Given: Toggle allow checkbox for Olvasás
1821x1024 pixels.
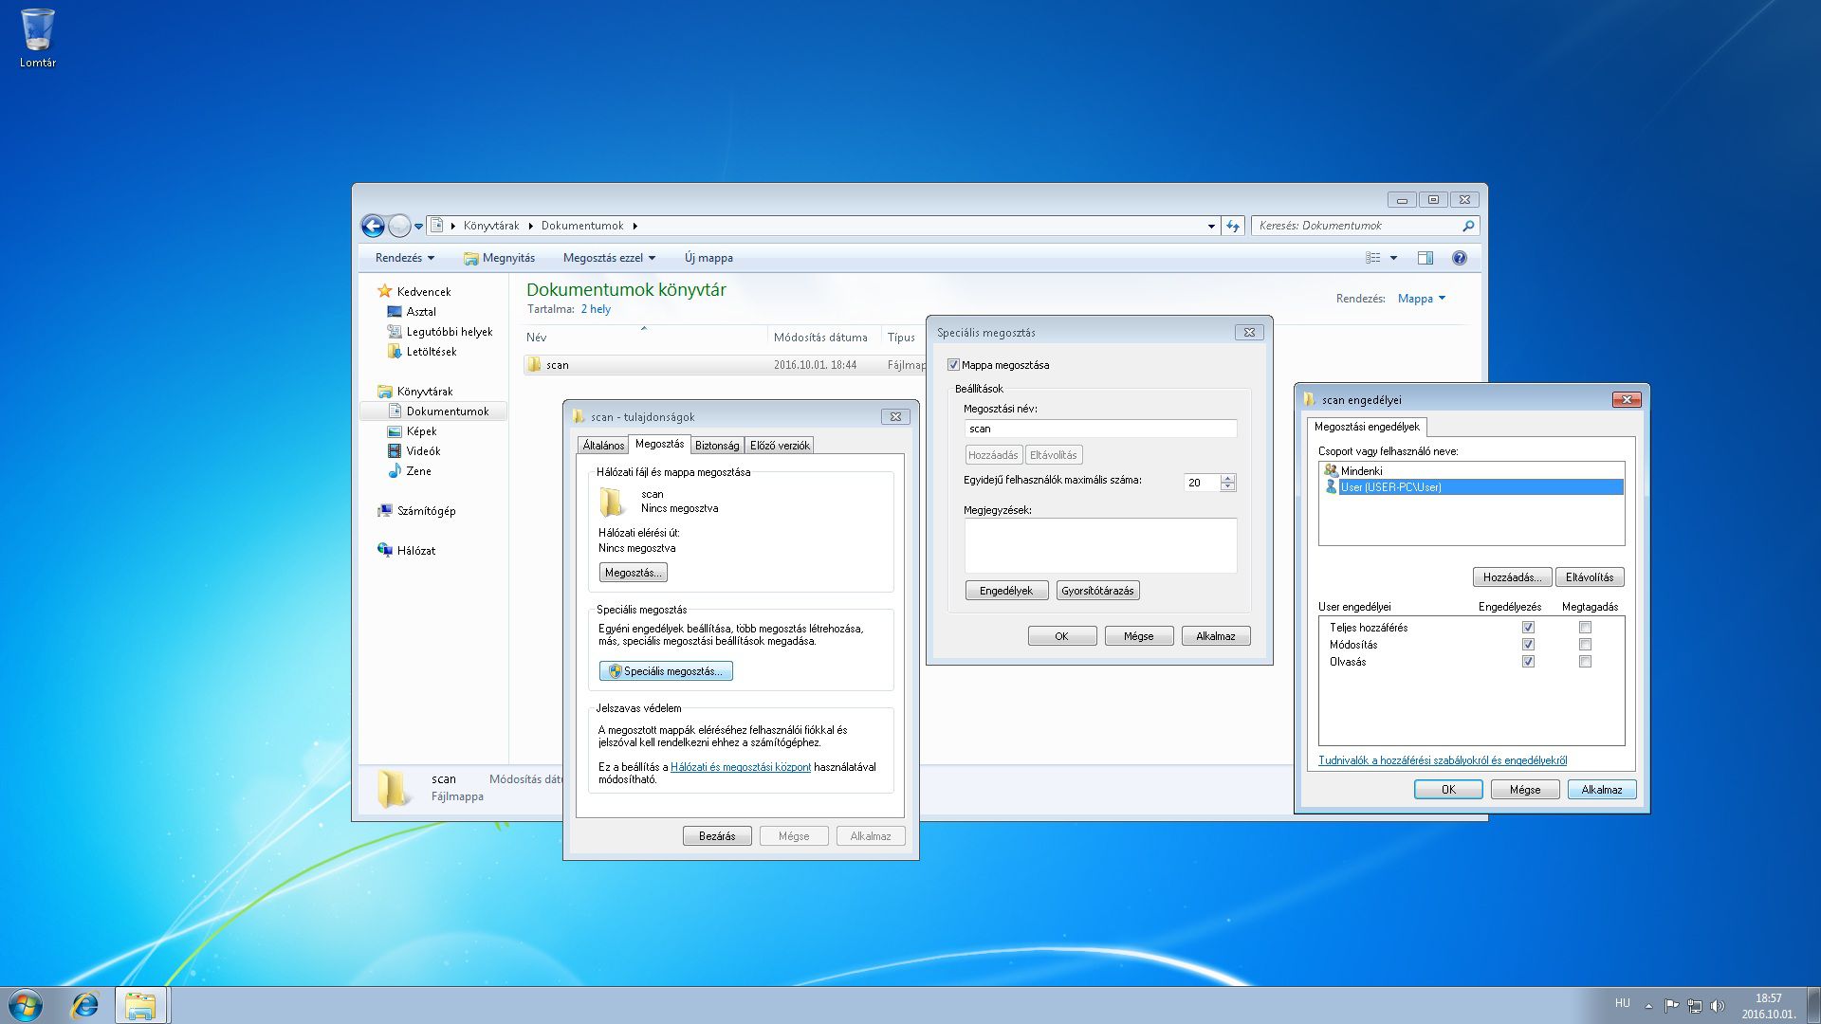Looking at the screenshot, I should point(1528,662).
